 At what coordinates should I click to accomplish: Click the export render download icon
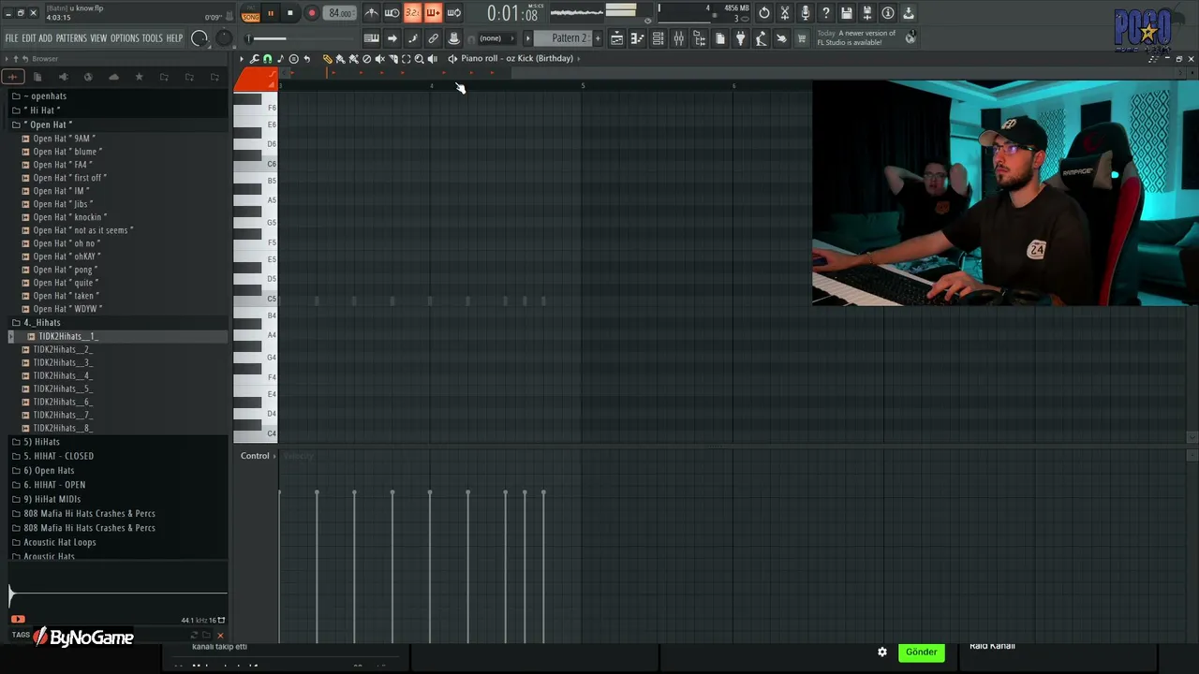coord(909,13)
